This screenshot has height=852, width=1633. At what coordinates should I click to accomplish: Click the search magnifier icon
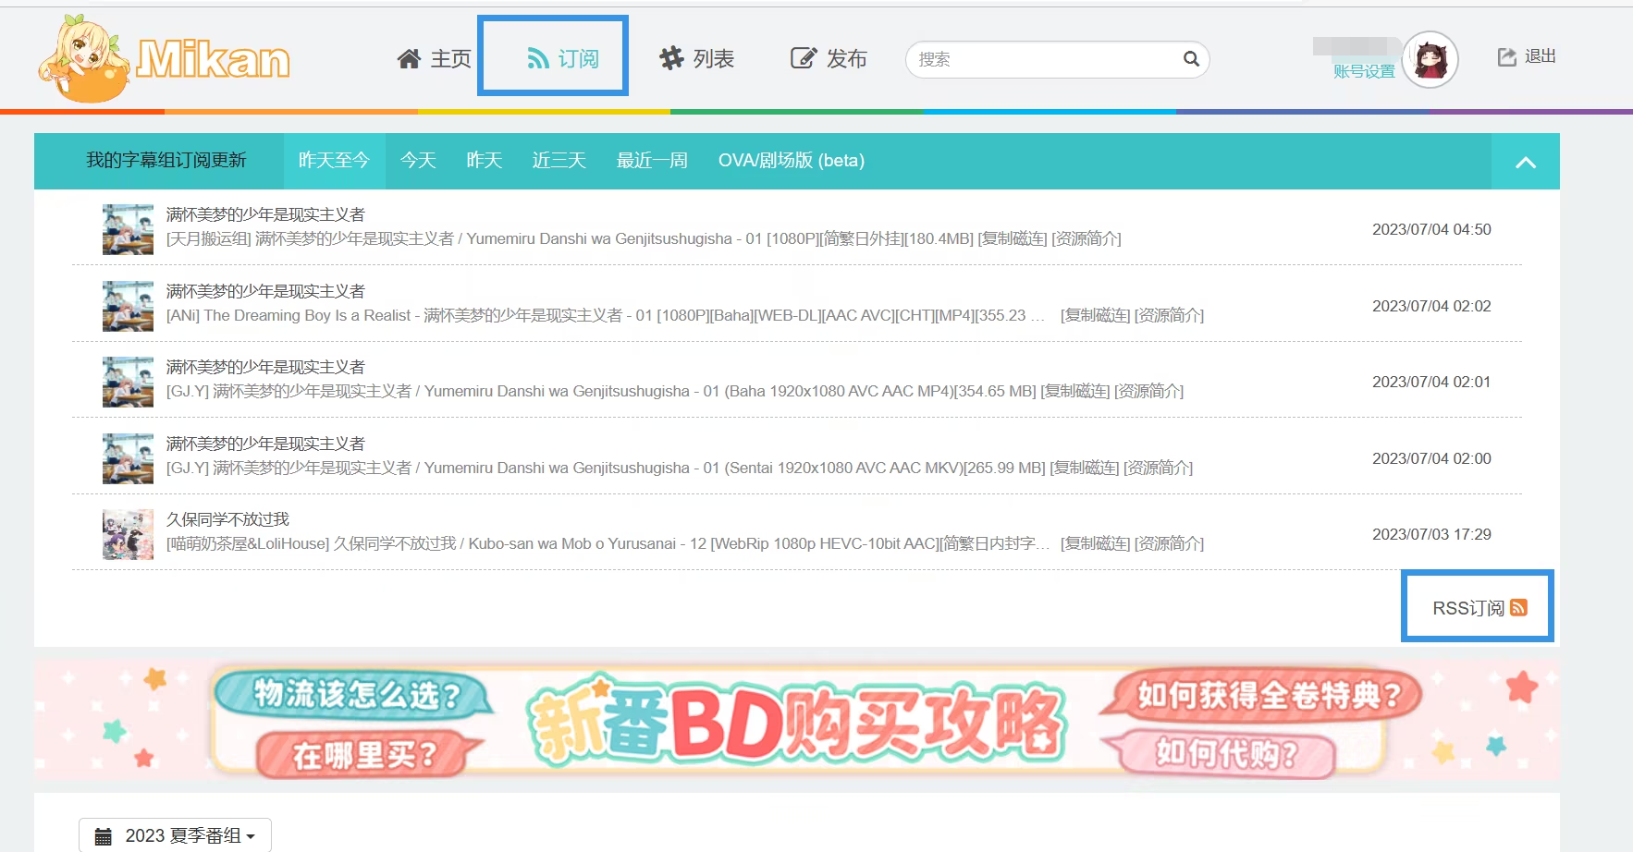pyautogui.click(x=1191, y=58)
